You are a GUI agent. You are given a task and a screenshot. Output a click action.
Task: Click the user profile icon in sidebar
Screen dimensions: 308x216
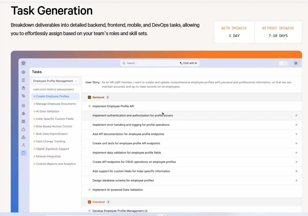(23, 145)
